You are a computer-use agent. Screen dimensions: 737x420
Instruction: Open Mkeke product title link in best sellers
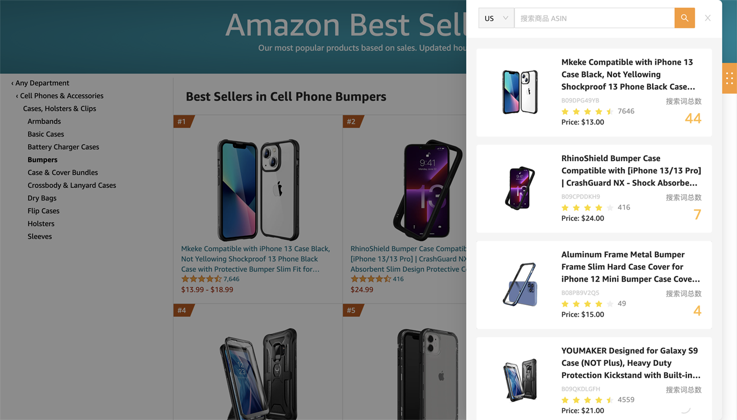[255, 259]
